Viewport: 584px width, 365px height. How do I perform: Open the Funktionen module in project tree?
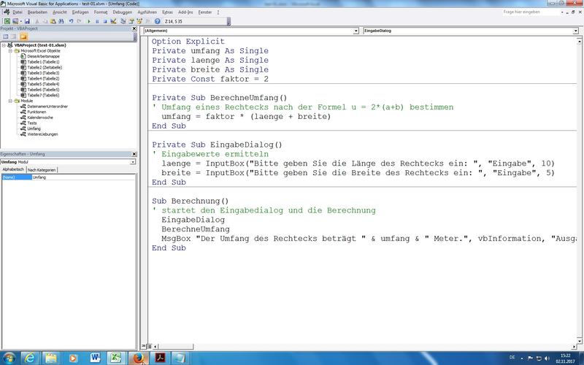pyautogui.click(x=38, y=112)
